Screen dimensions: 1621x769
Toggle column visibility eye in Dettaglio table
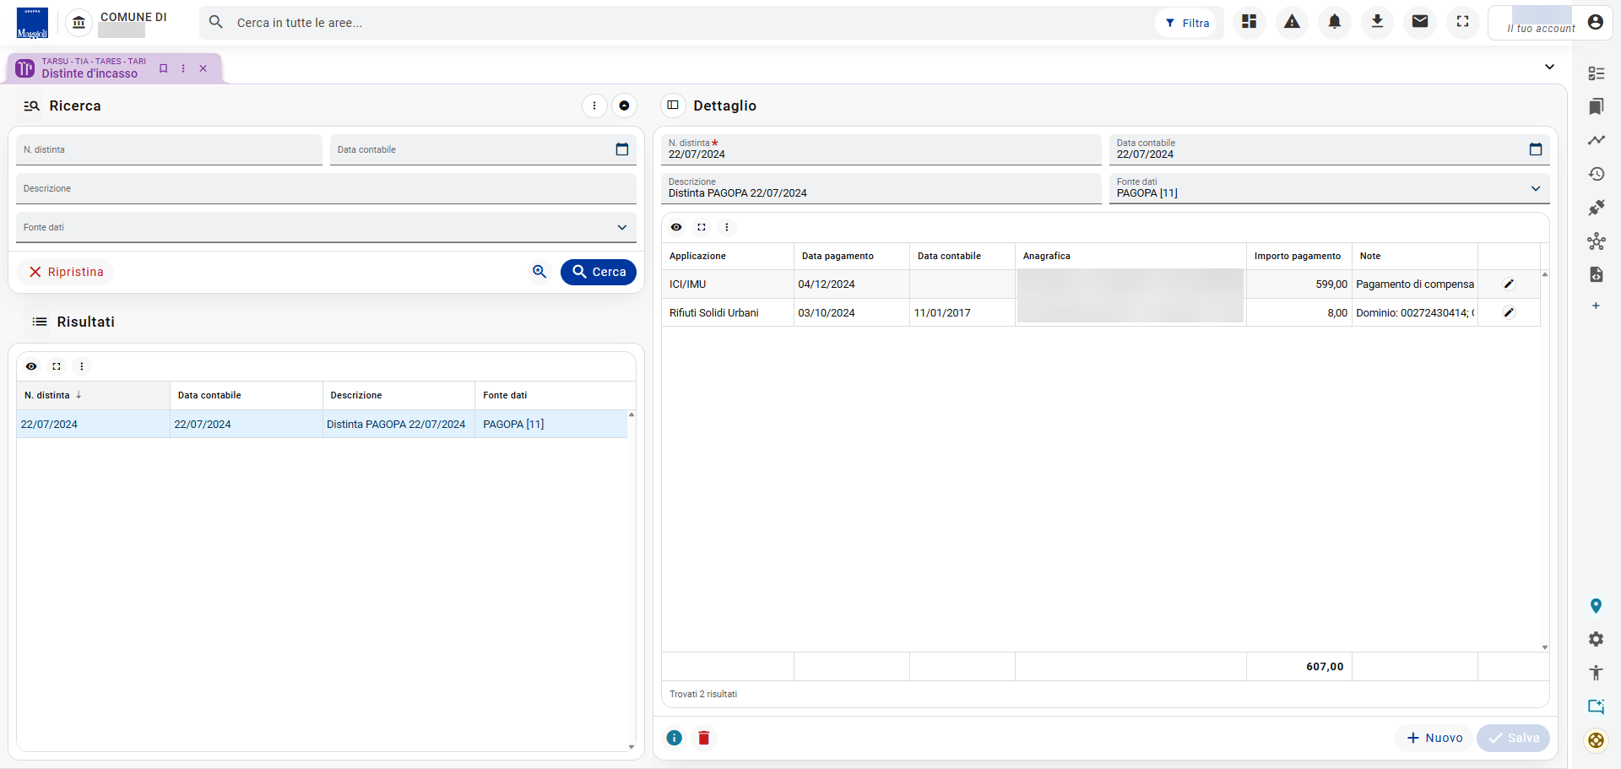pyautogui.click(x=676, y=227)
